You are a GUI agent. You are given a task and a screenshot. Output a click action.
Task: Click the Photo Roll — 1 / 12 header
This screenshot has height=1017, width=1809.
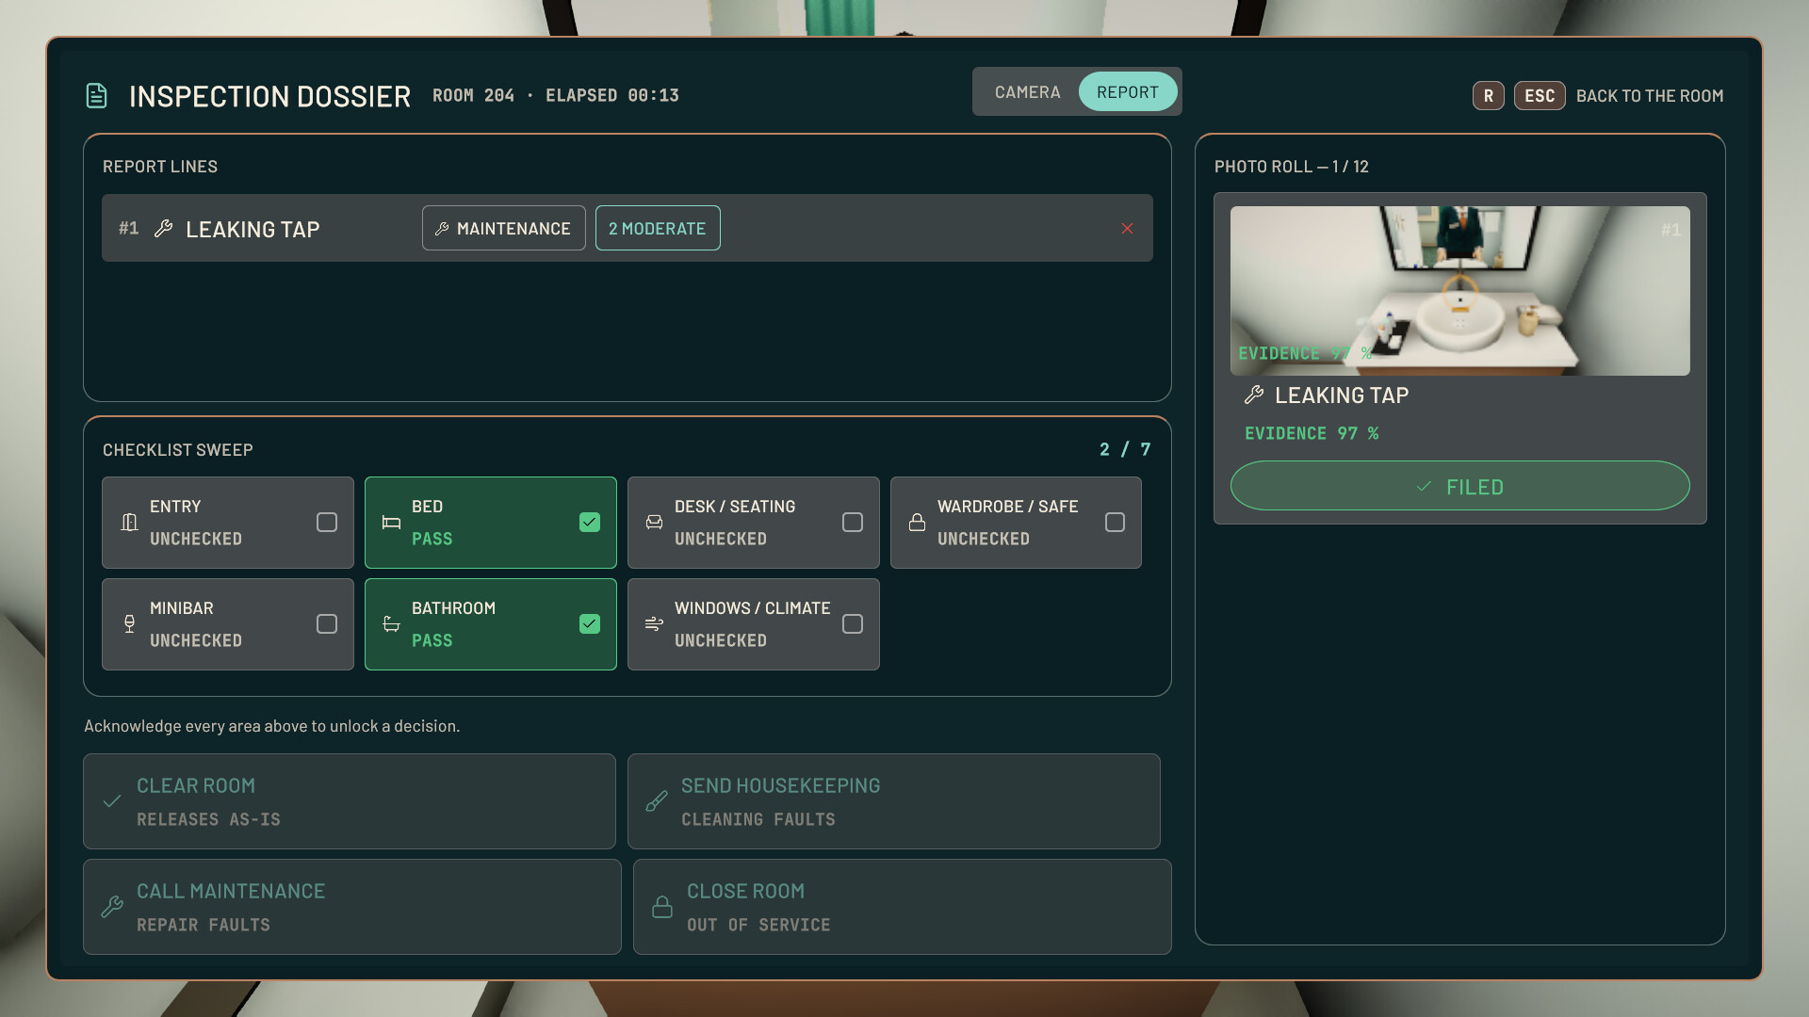click(x=1292, y=167)
